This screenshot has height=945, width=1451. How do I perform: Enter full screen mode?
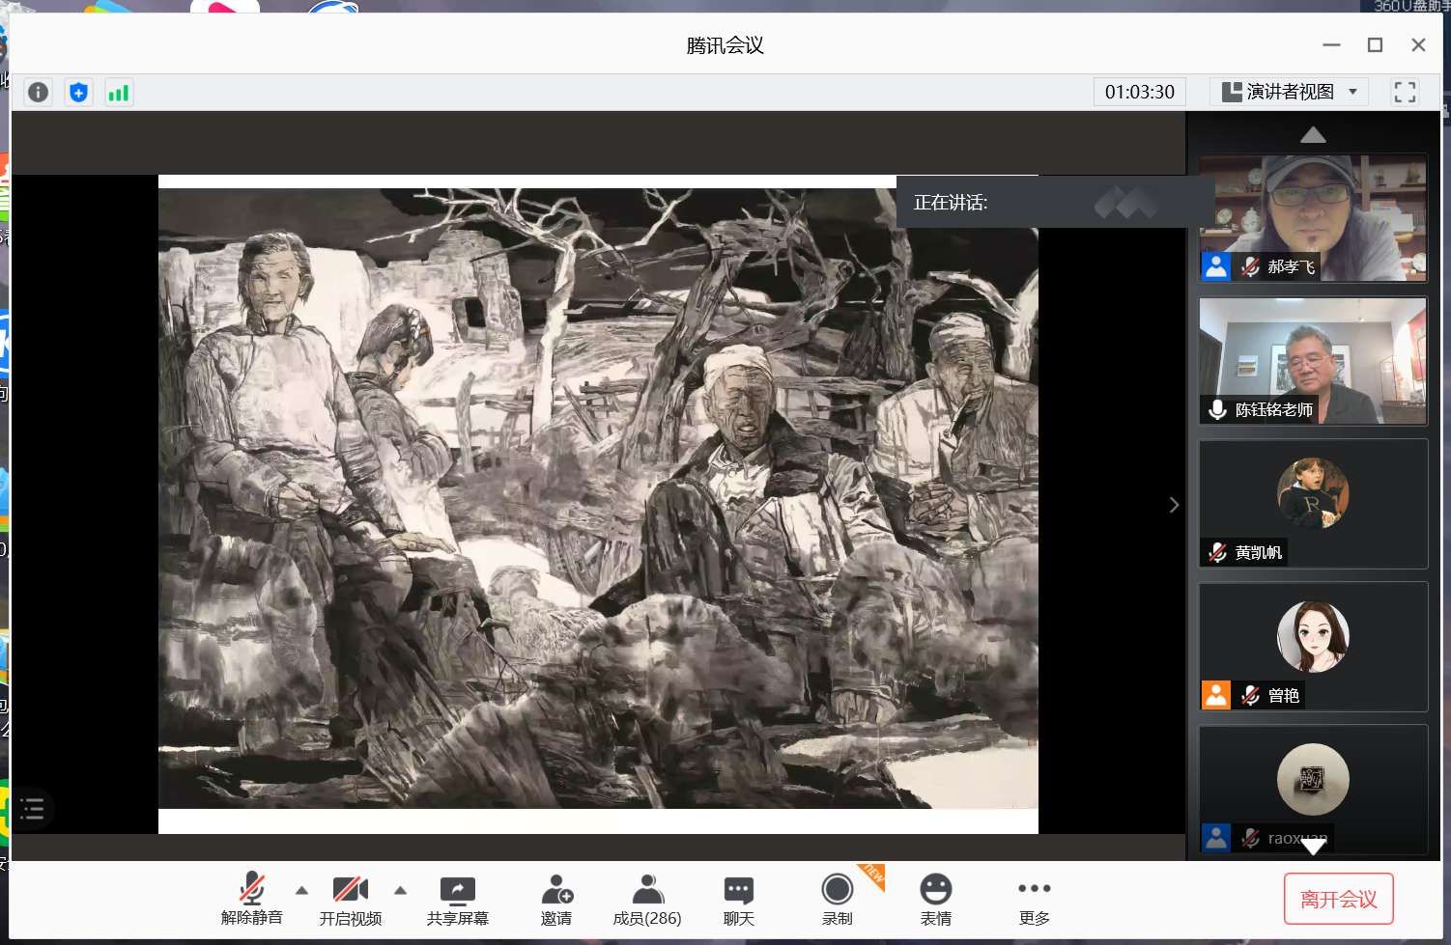[1405, 92]
